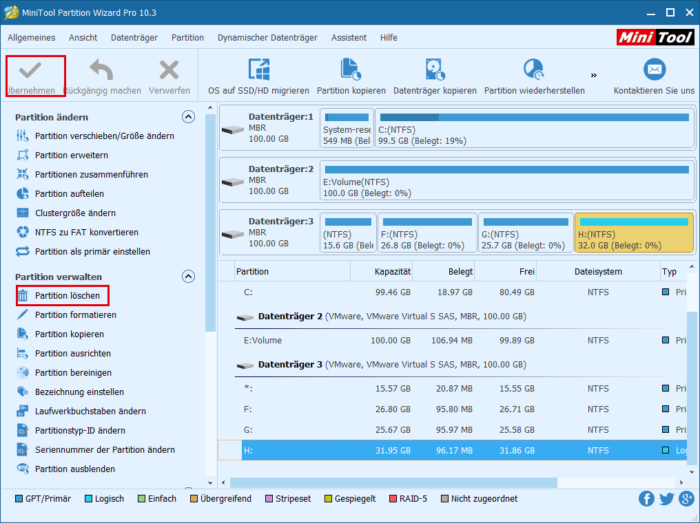The image size is (700, 523).
Task: Launch Partition wiederherstellen
Action: pos(535,76)
